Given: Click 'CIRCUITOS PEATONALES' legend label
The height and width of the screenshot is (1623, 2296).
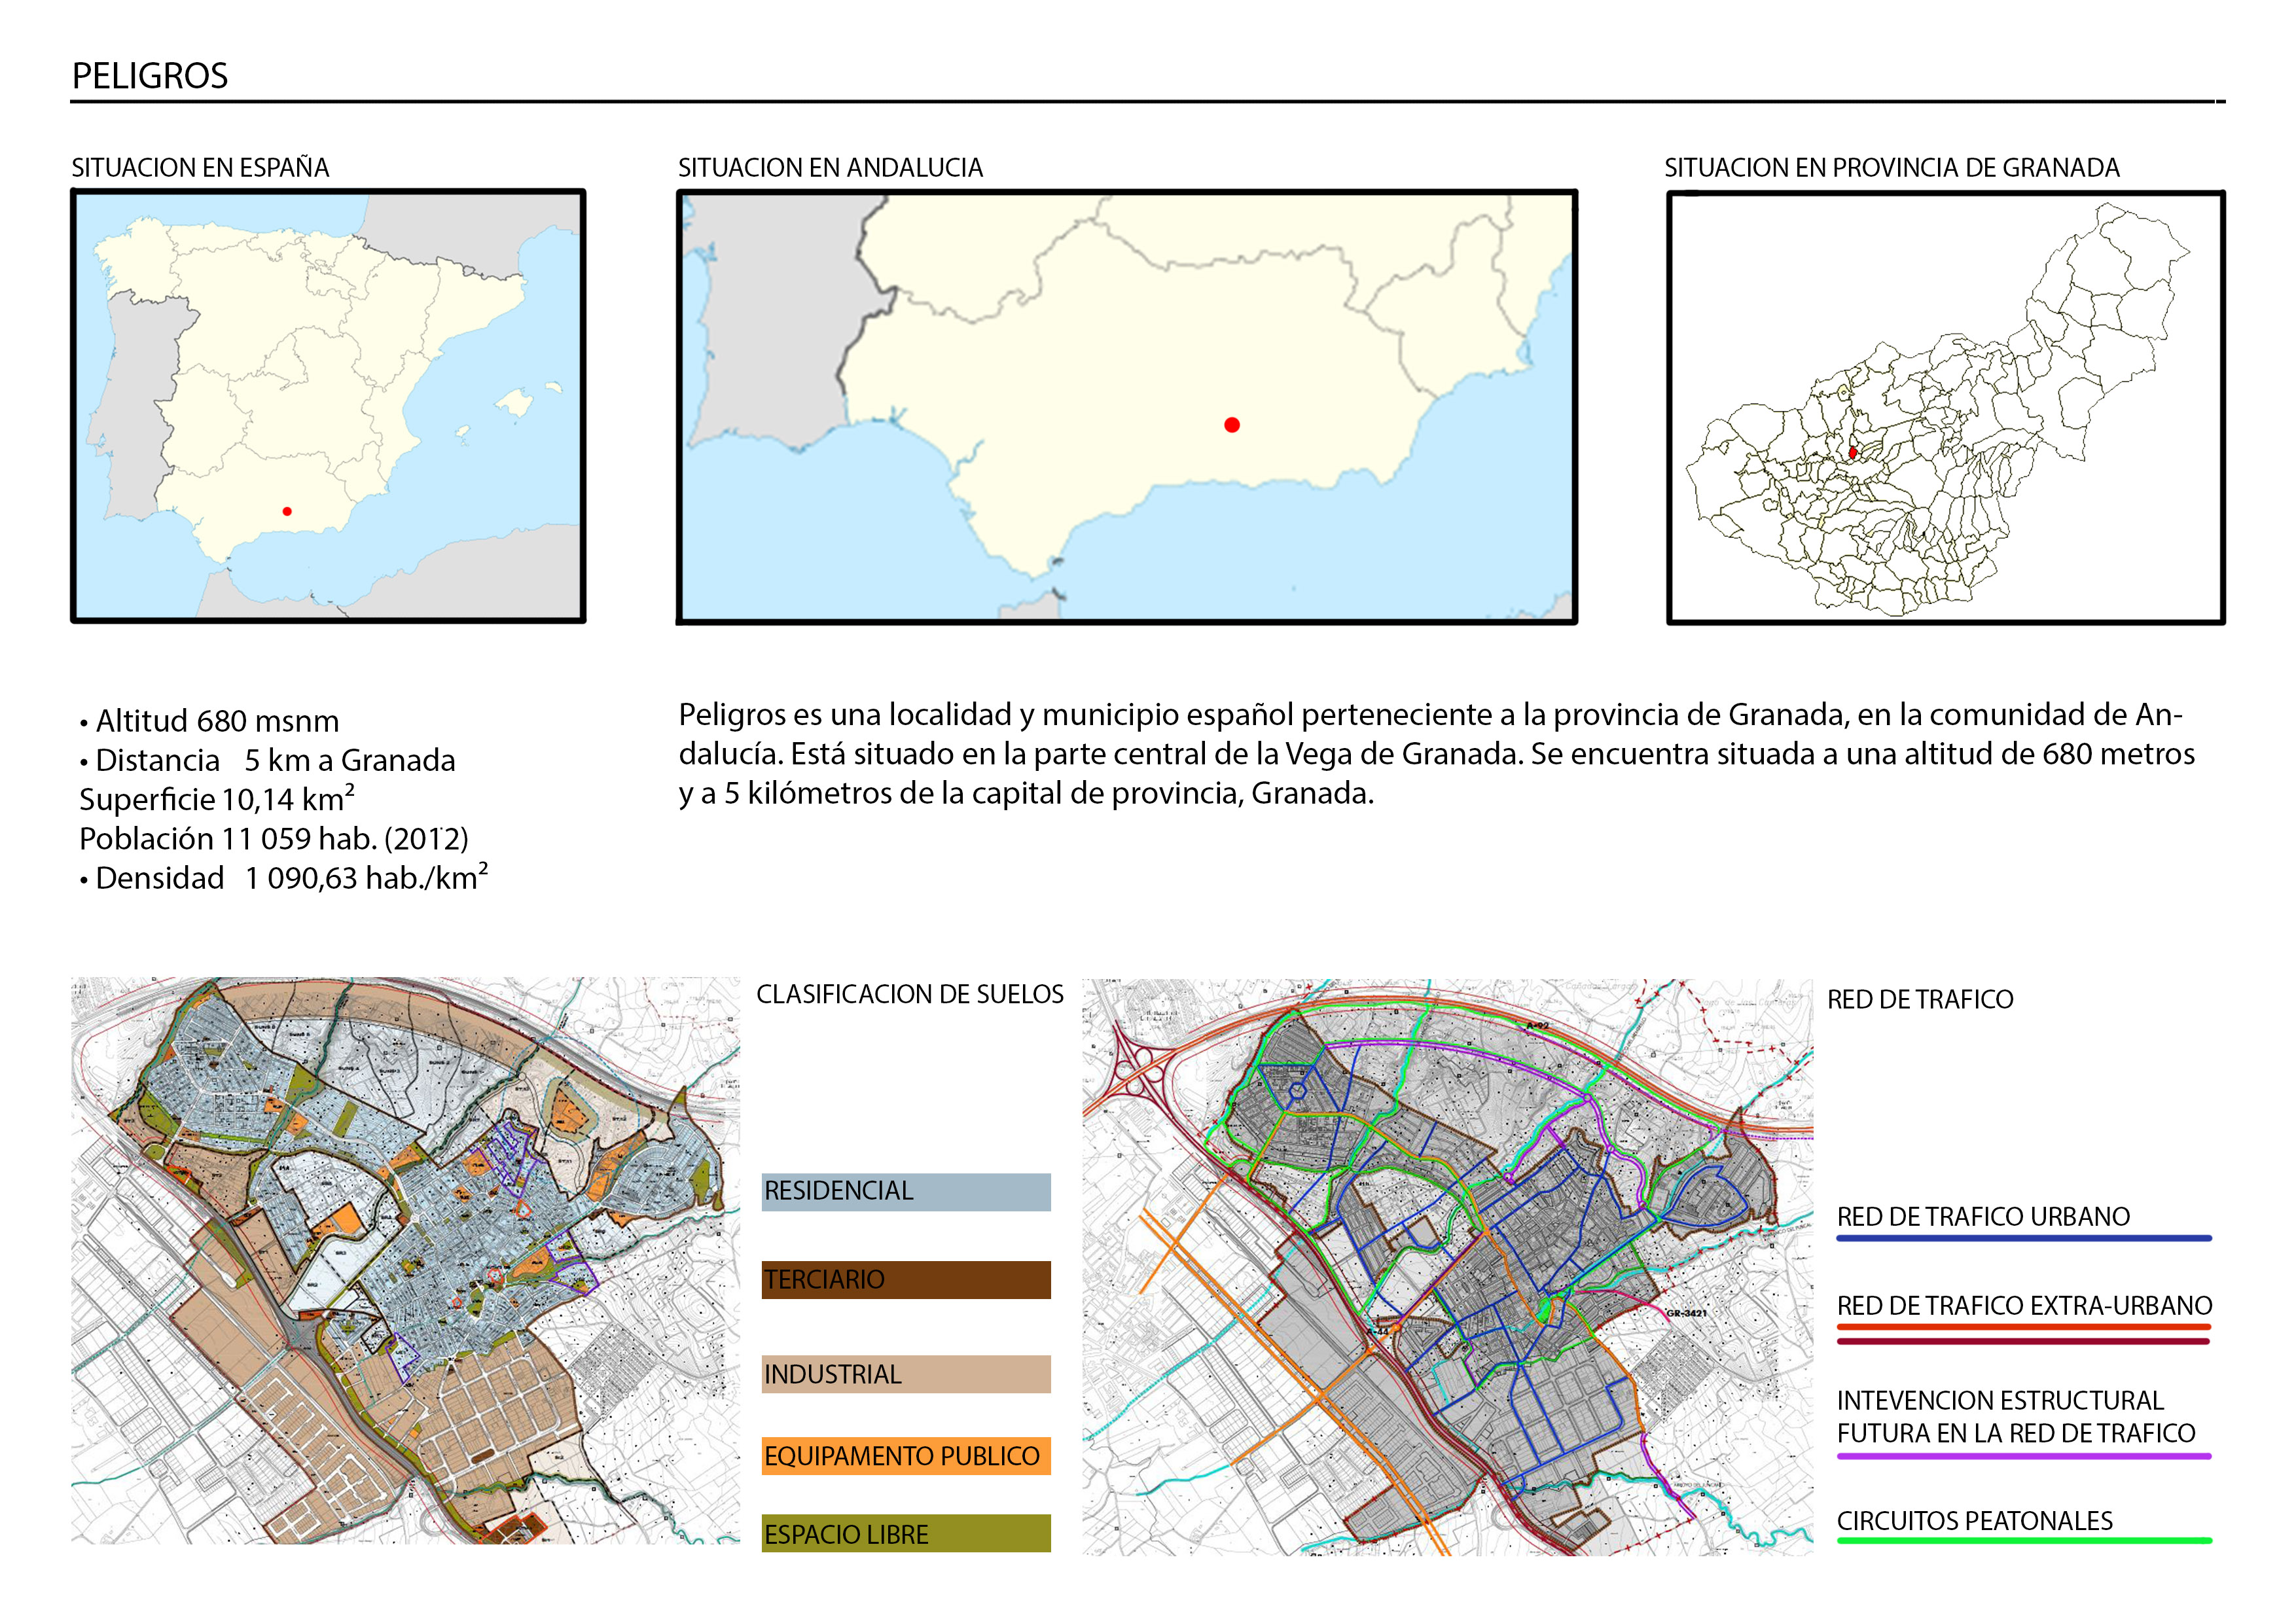Looking at the screenshot, I should (1975, 1520).
